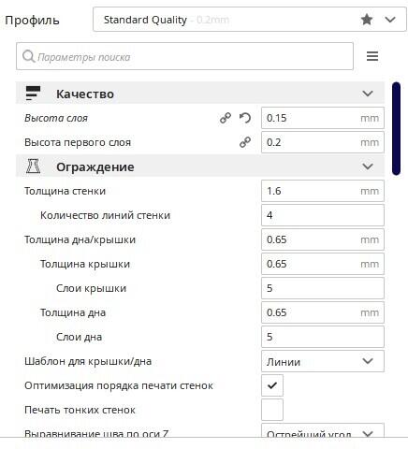
Task: Click the Толщина крышки label
Action: pyautogui.click(x=85, y=264)
